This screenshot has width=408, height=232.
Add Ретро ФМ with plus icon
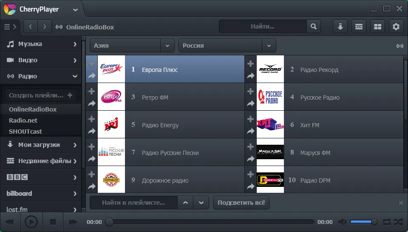point(91,91)
